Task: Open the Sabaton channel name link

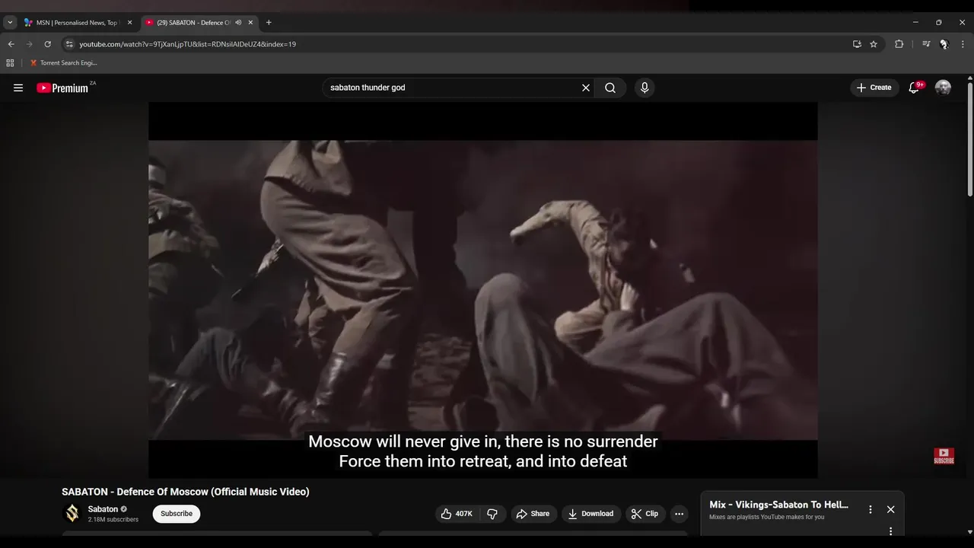Action: (x=103, y=509)
